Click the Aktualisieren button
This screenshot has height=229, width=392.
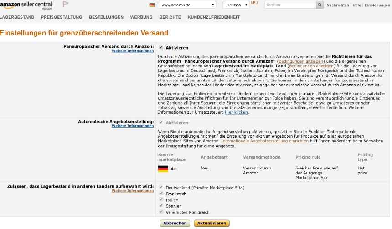point(211,223)
